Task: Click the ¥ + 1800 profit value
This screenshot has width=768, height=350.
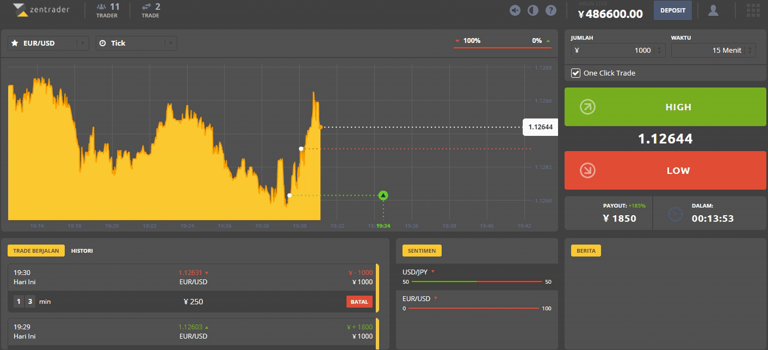Action: [x=360, y=327]
